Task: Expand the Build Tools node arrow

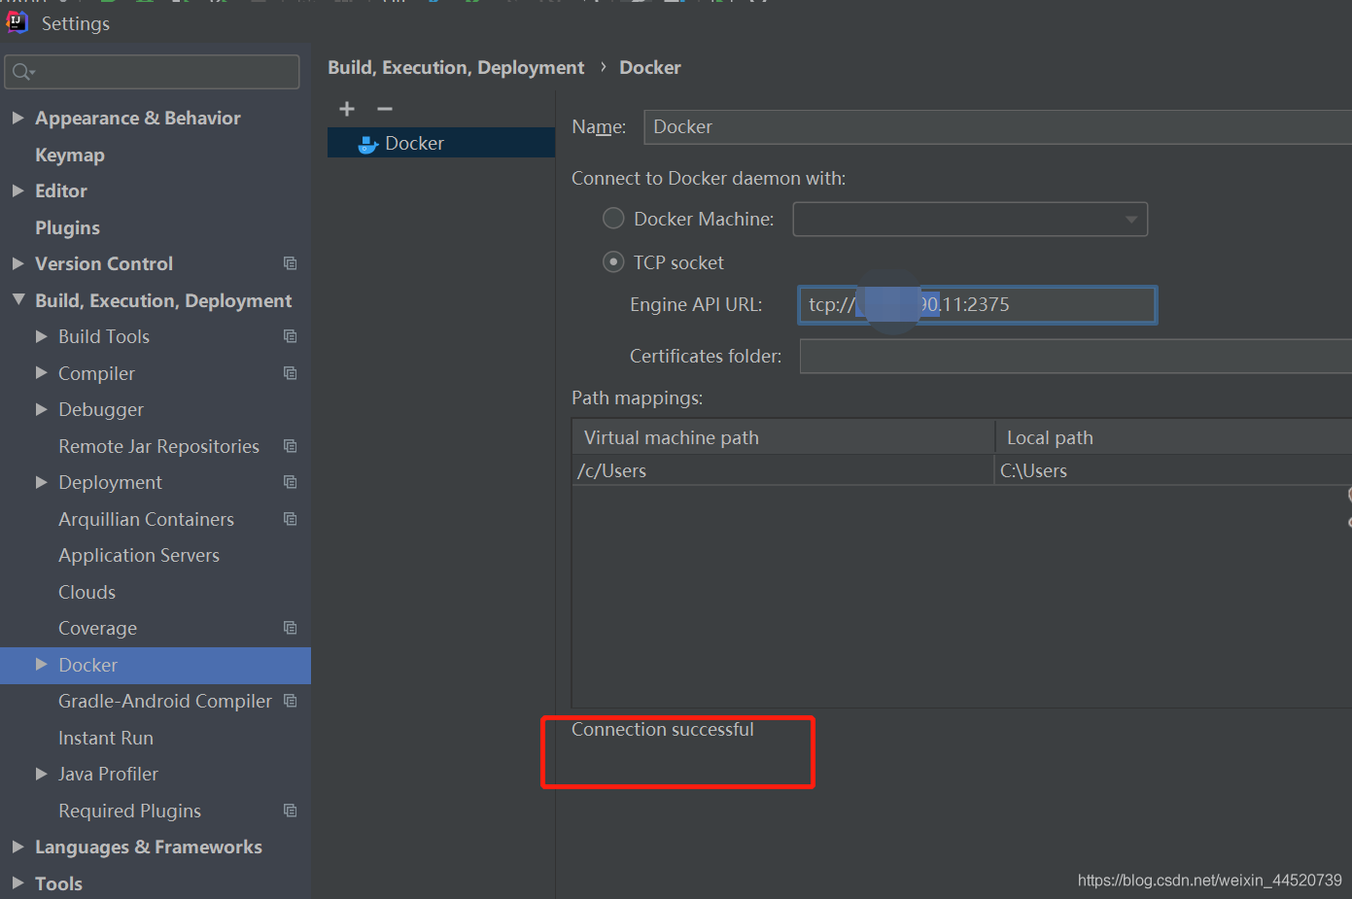Action: 41,336
